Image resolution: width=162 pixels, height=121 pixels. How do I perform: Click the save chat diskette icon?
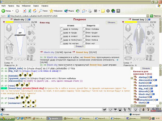pyautogui.click(x=120, y=110)
